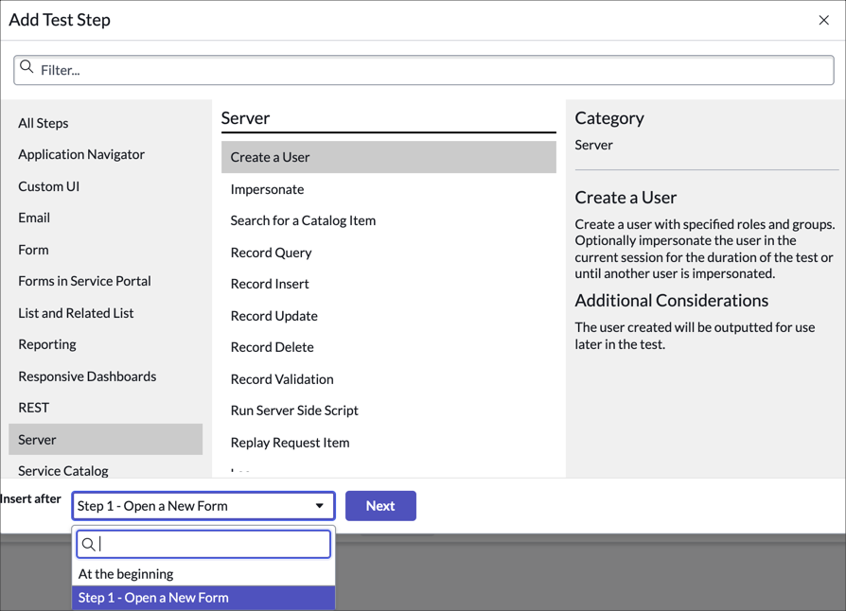Click the magnifier icon in the Filter field
Viewport: 846px width, 611px height.
[26, 70]
